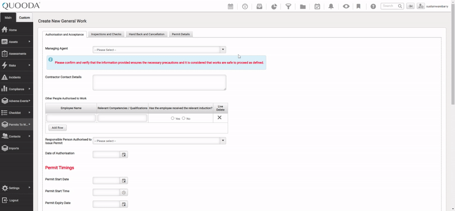Viewport: 455px width, 211px height.
Task: Click the Permit Start Time field
Action: point(106,192)
